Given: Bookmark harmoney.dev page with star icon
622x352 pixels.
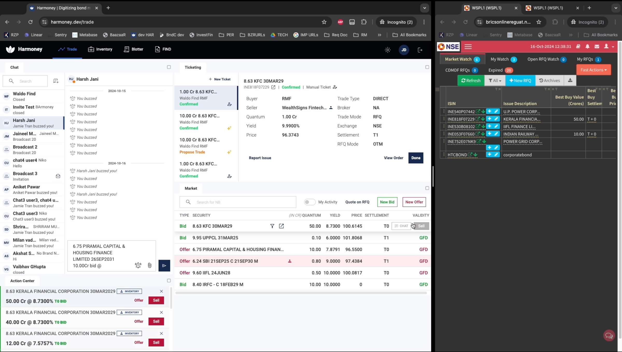Looking at the screenshot, I should (x=324, y=22).
